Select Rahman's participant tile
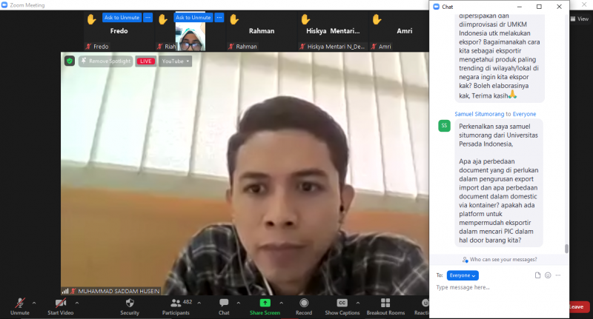Screen dimensions: 593x319 262,31
